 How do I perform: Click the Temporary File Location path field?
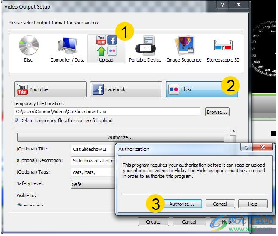107,112
